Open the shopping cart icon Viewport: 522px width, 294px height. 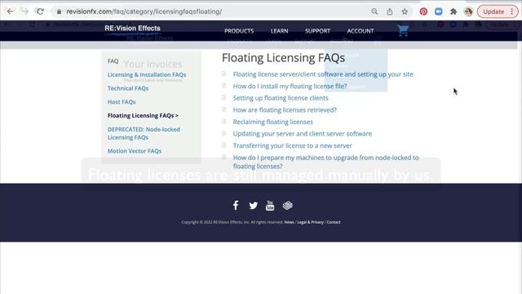click(403, 30)
